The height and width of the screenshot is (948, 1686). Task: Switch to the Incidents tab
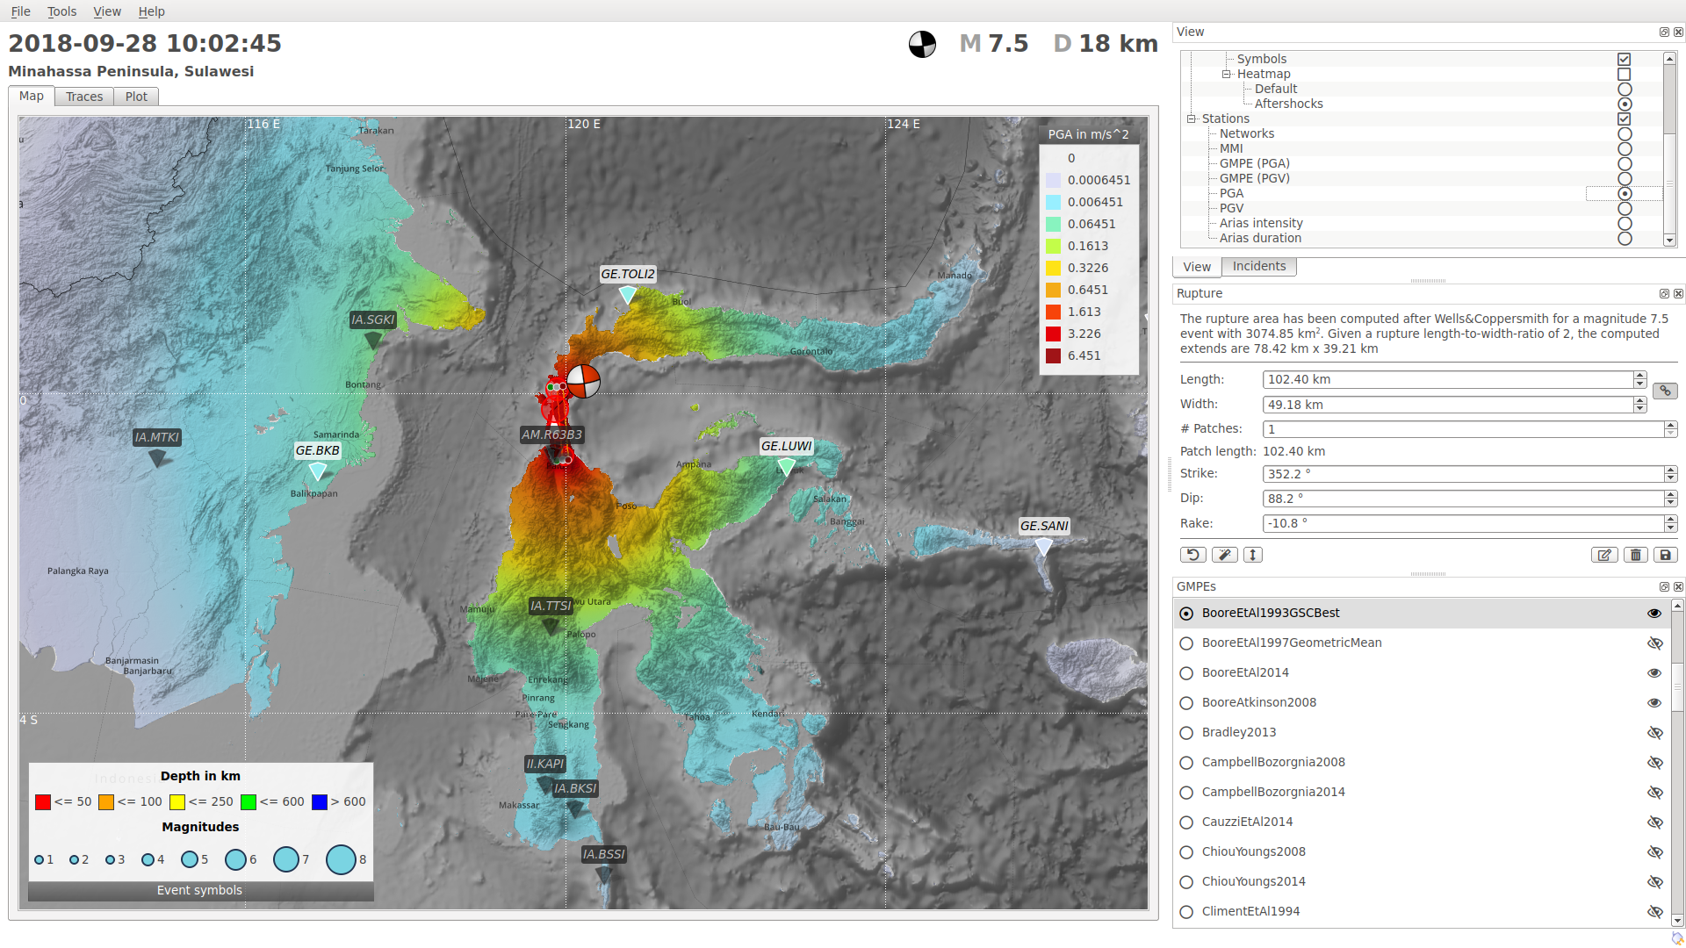pos(1258,267)
